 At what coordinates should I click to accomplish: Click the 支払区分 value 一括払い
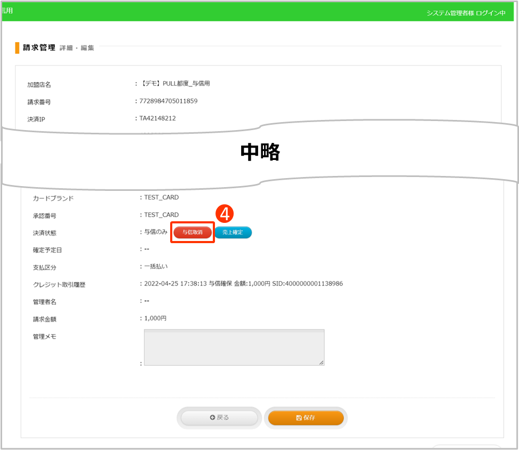click(x=156, y=266)
